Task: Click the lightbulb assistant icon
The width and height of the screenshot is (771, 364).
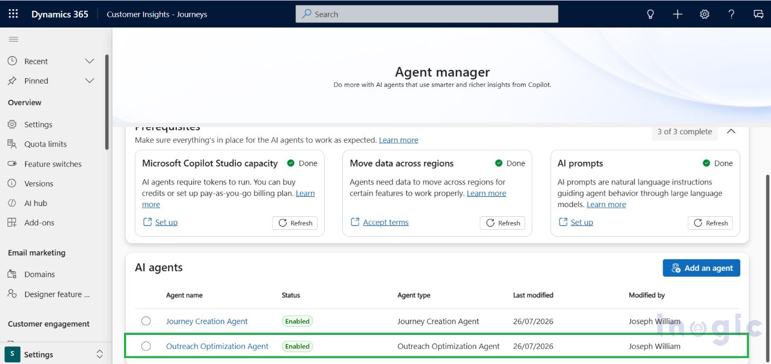Action: 650,15
